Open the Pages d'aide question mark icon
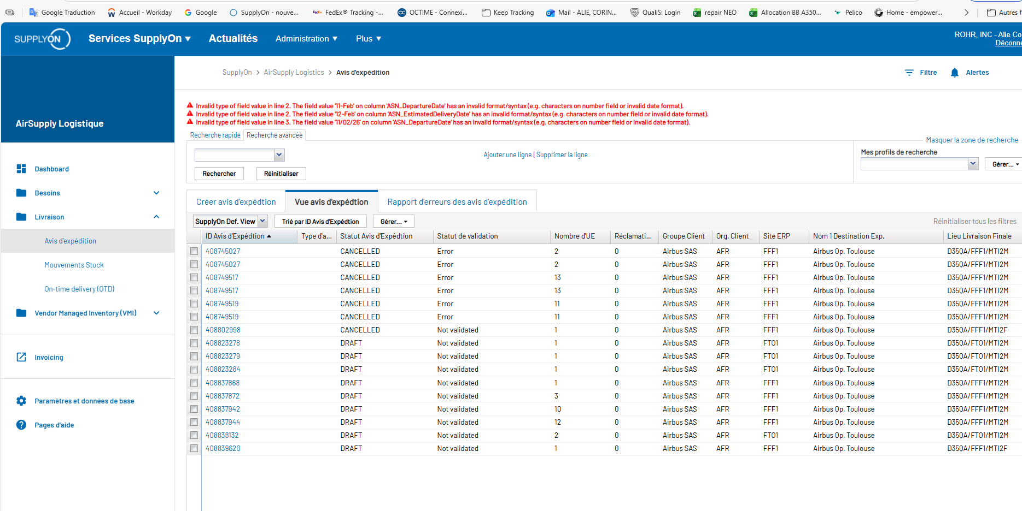The image size is (1022, 511). pyautogui.click(x=21, y=425)
